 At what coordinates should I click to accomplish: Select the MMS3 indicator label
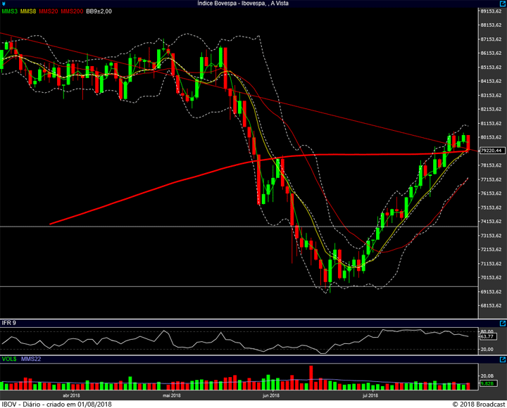(10, 11)
